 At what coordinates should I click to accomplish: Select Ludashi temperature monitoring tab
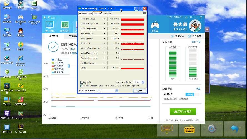pyautogui.click(x=54, y=36)
